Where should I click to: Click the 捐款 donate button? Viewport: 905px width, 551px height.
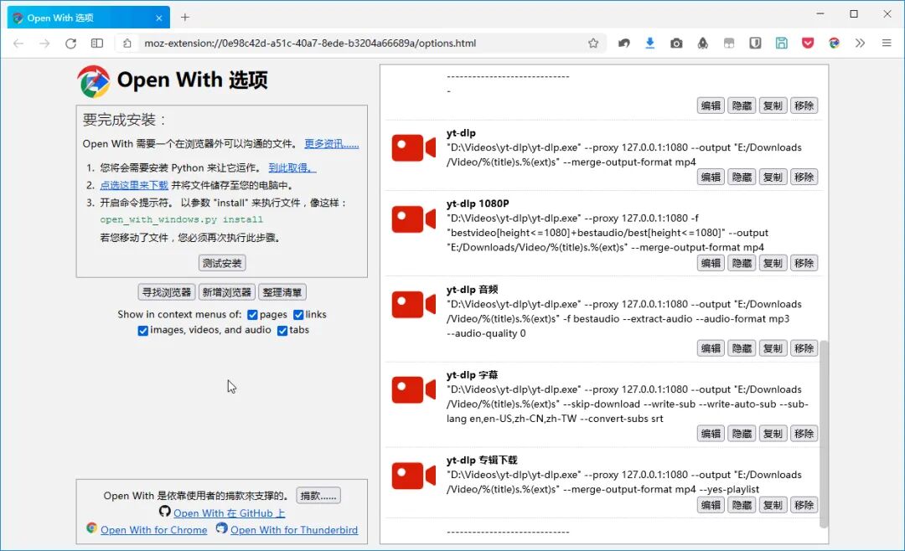tap(318, 496)
